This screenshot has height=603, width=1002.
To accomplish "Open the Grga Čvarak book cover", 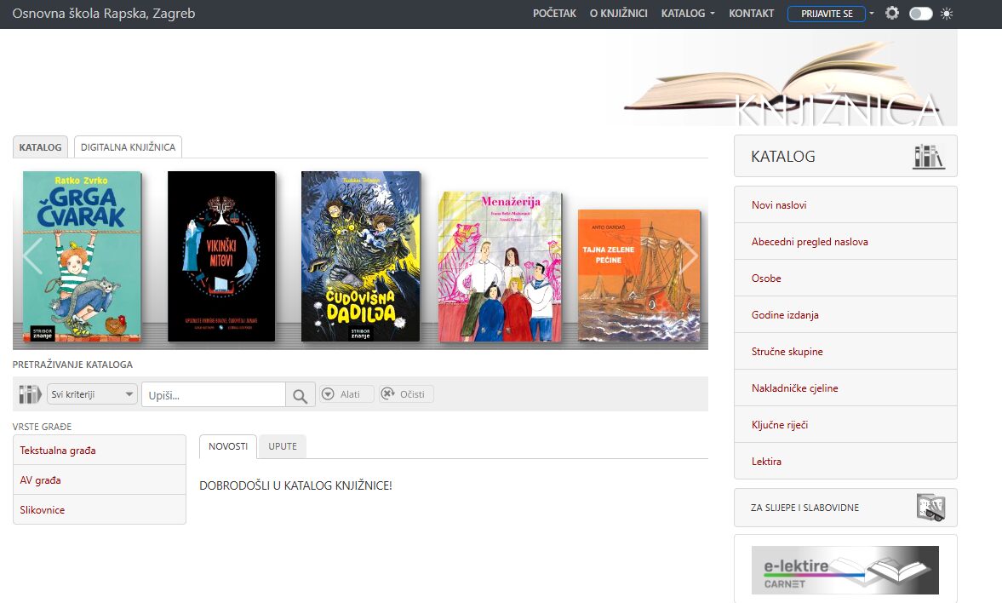I will (82, 256).
